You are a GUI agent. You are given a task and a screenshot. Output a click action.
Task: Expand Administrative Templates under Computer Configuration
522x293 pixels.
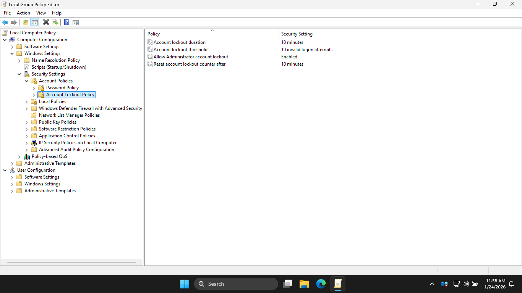tap(12, 163)
